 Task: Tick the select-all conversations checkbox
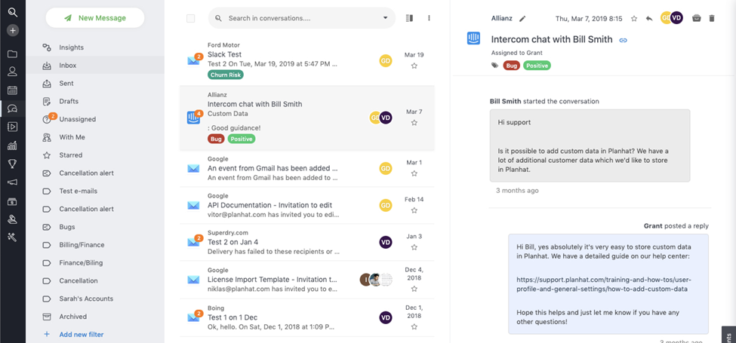pos(190,18)
